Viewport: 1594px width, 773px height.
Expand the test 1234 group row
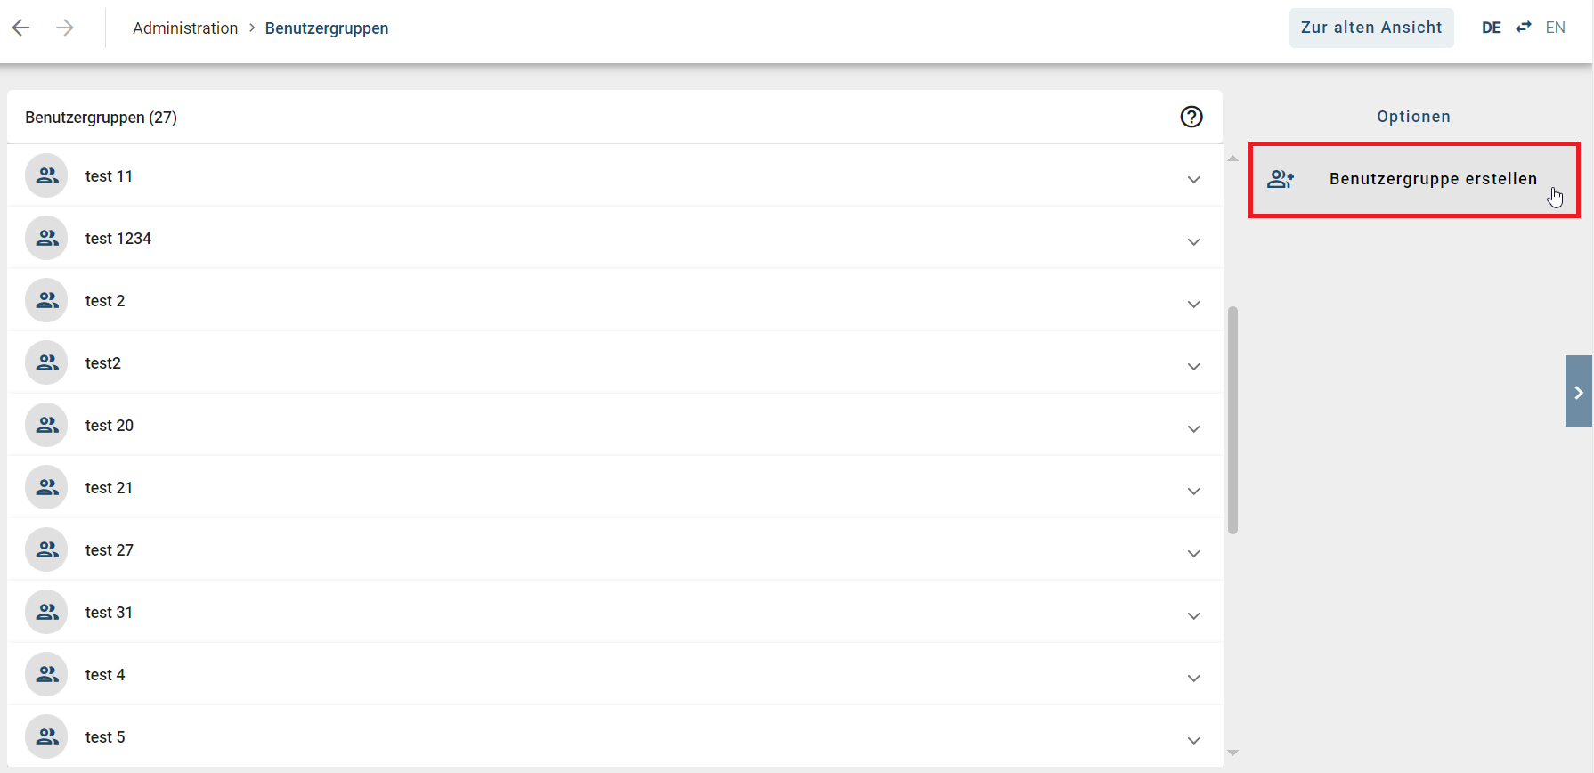1193,241
